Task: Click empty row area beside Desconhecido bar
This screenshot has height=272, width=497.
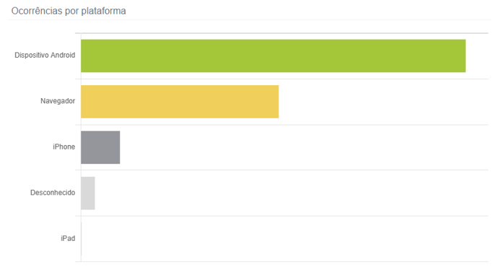Action: pos(291,193)
